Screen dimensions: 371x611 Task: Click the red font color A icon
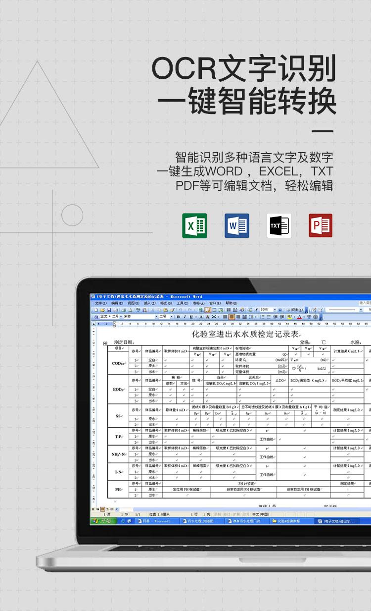coord(299,317)
